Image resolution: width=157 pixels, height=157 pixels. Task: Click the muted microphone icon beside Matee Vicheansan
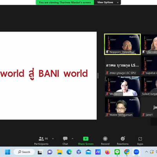coord(107,115)
